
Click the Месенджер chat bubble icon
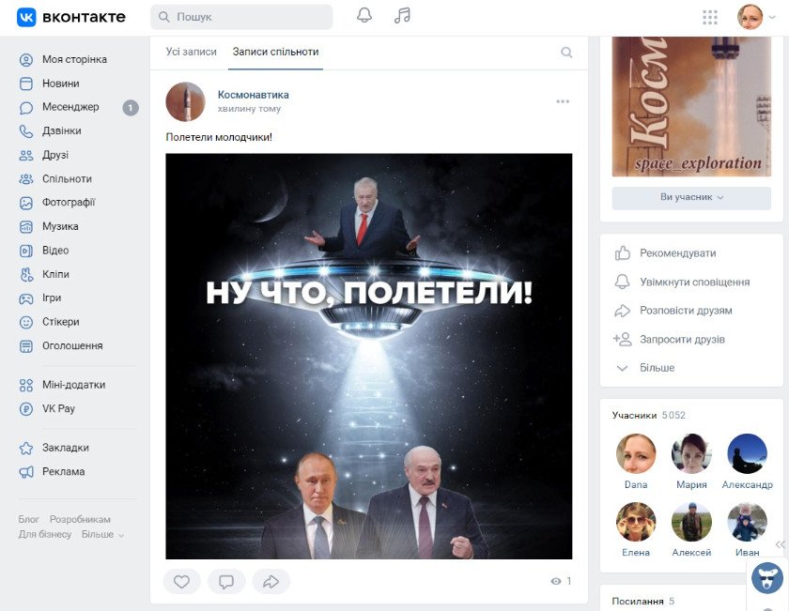pos(26,108)
